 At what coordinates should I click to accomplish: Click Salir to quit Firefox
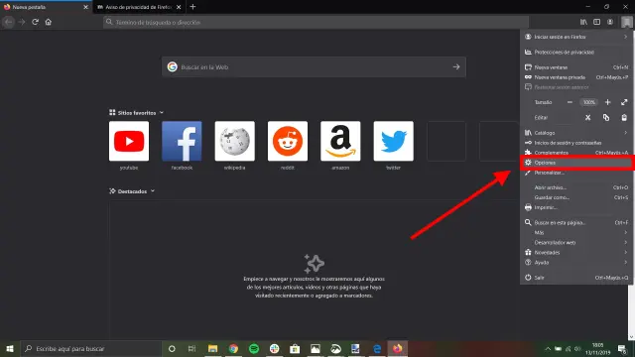(x=576, y=278)
